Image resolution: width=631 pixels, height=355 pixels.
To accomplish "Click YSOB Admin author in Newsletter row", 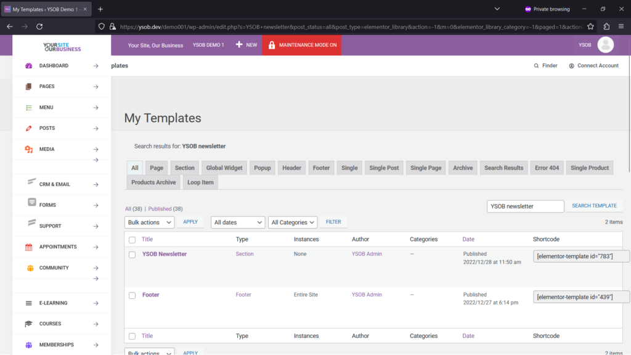I will pyautogui.click(x=367, y=254).
